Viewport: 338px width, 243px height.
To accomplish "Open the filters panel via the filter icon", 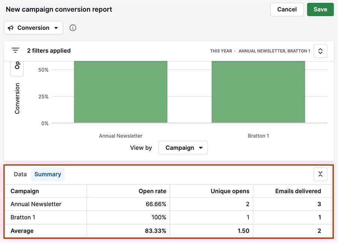I will [x=15, y=50].
